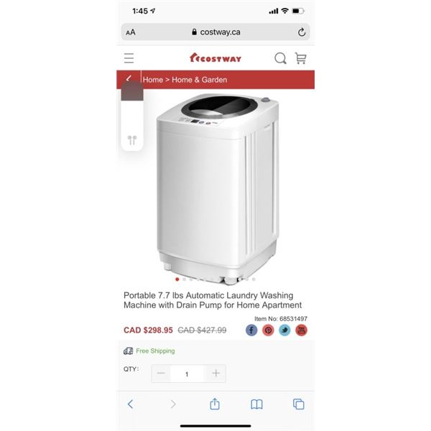
Task: Tap the search magnifier icon
Action: click(280, 58)
